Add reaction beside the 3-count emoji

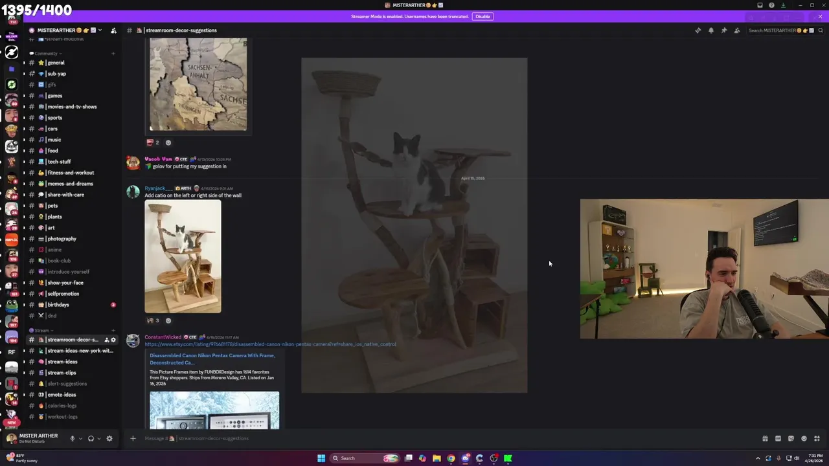pyautogui.click(x=168, y=320)
